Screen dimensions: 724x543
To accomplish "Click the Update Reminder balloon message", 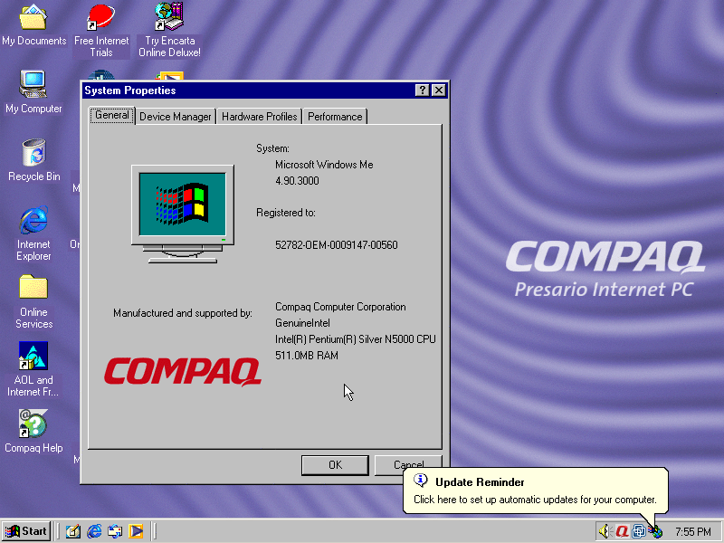I will pos(535,500).
